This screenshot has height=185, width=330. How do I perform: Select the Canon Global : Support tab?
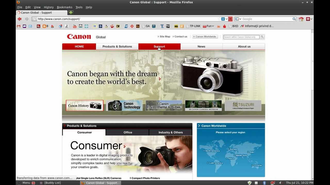coord(42,13)
